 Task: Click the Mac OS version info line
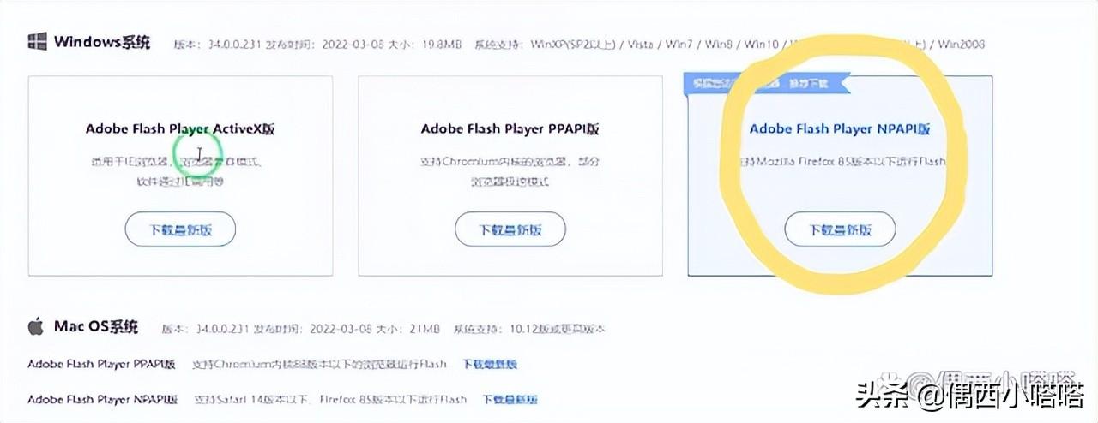coord(389,328)
